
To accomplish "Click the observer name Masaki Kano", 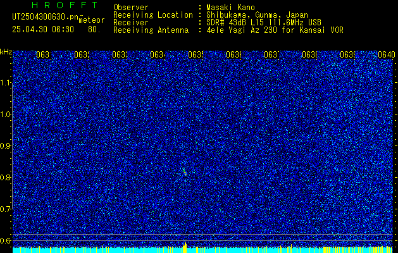I will (230, 8).
